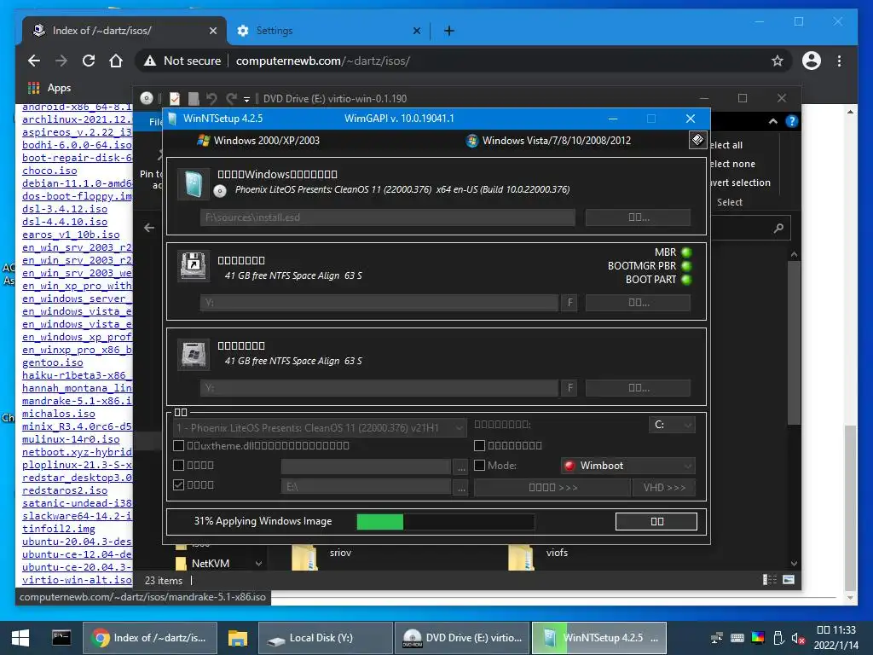Image resolution: width=873 pixels, height=655 pixels.
Task: Click Explorer's DVD drive icon in title bar
Action: click(146, 99)
